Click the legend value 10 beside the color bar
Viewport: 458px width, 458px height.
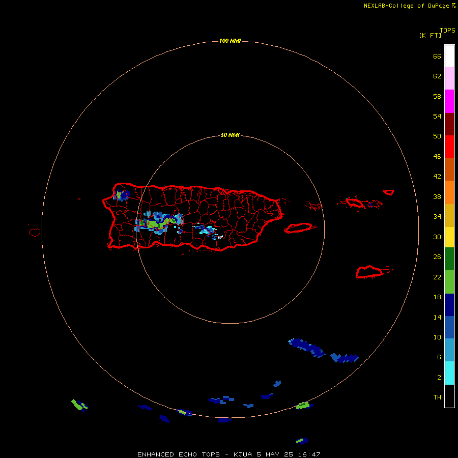(437, 337)
